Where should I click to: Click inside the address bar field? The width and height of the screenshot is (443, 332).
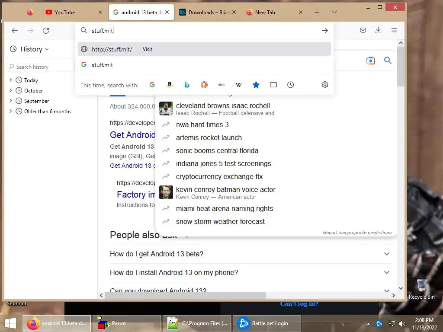pos(203,31)
